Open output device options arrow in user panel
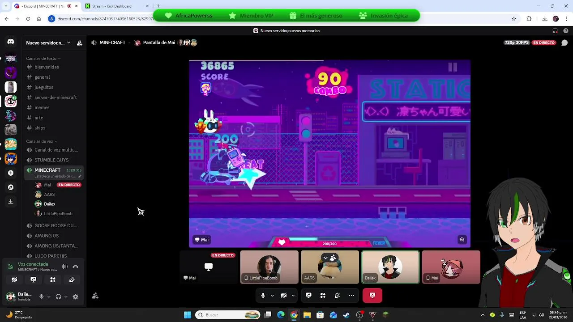This screenshot has height=322, width=573. point(66,297)
